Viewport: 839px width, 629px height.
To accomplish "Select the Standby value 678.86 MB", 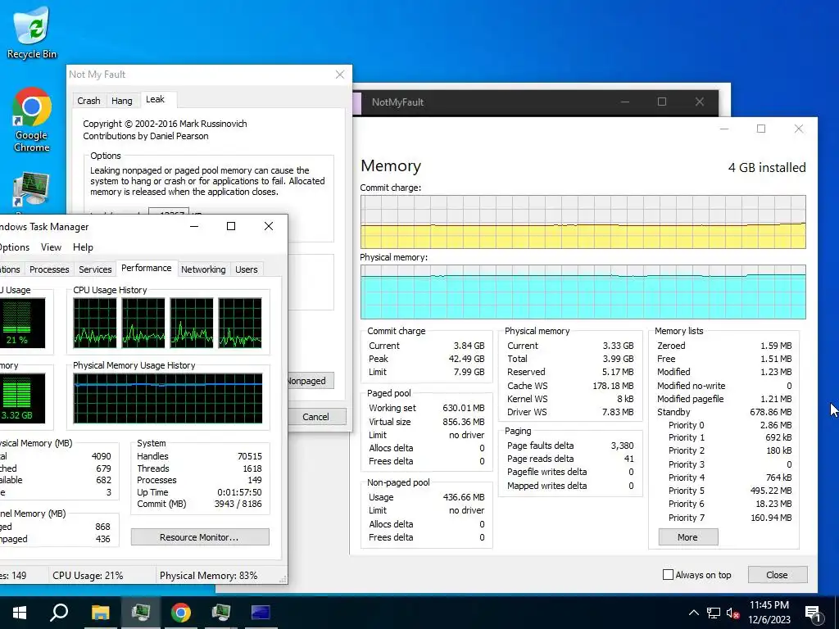I will 770,413.
